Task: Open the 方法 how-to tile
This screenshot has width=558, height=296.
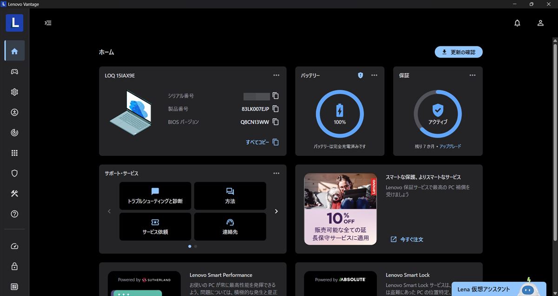Action: click(x=230, y=196)
